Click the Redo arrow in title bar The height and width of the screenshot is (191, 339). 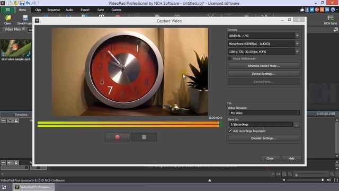tap(34, 3)
